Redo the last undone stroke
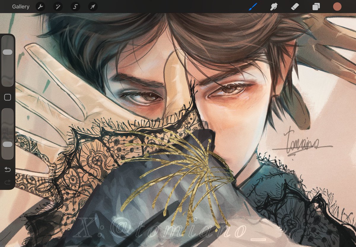The height and width of the screenshot is (247, 356). tap(7, 182)
